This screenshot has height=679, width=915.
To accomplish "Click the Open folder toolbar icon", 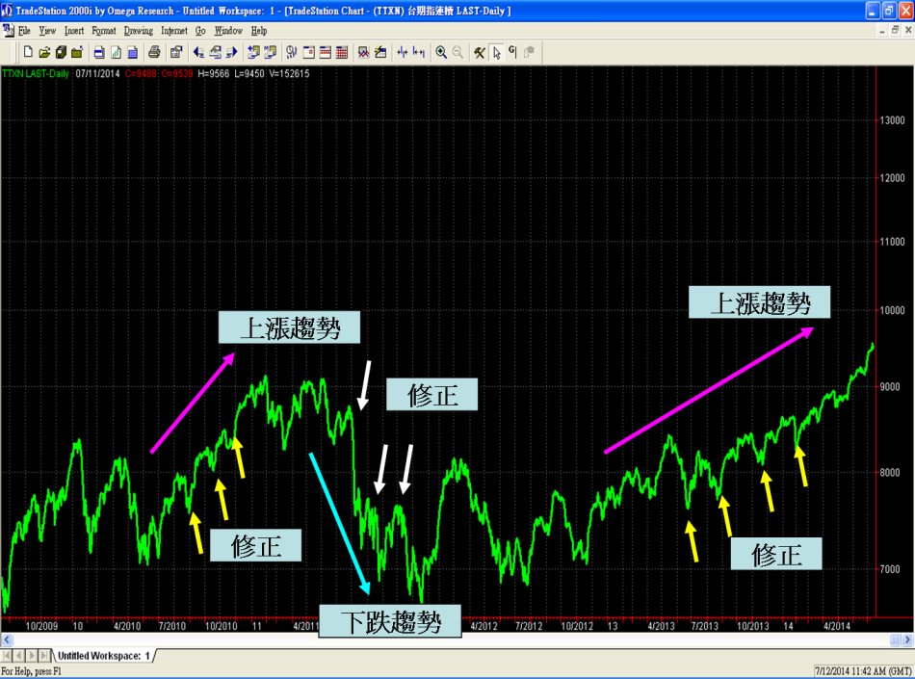I will tap(44, 52).
